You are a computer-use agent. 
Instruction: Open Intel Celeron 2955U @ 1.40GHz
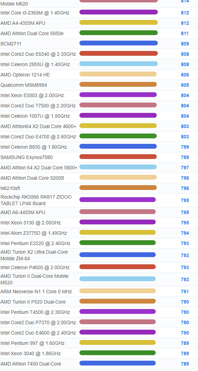pos(35,65)
